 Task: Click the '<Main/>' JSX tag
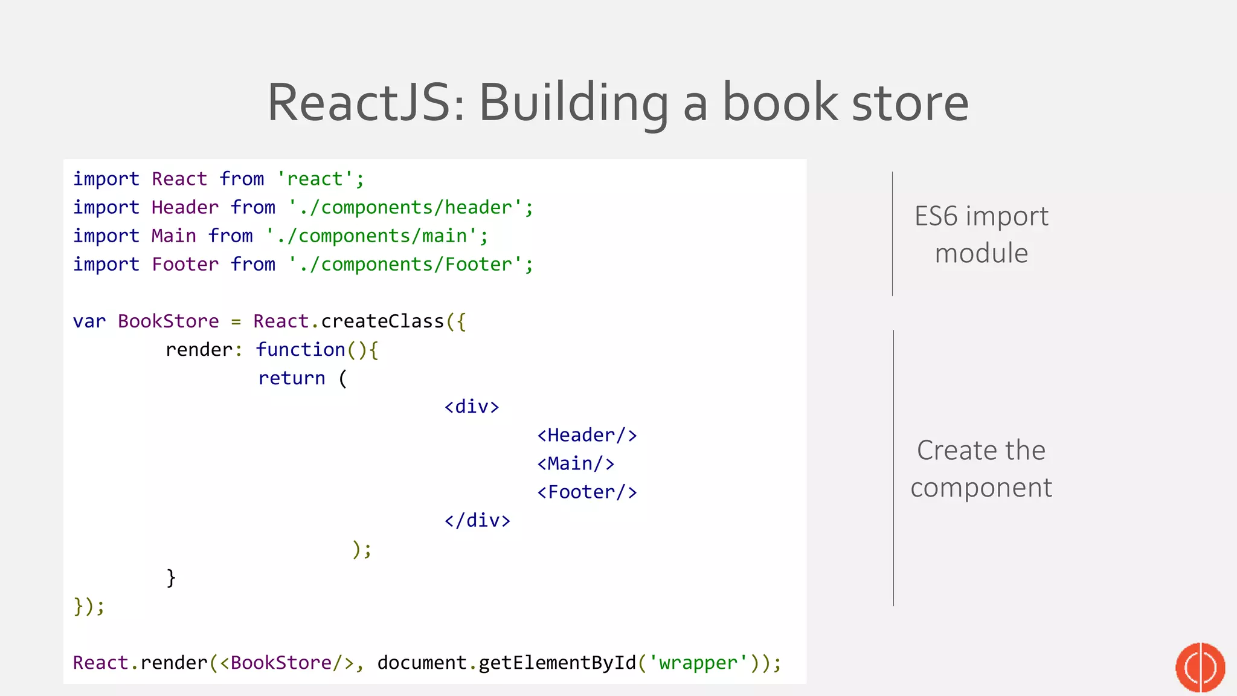click(576, 463)
